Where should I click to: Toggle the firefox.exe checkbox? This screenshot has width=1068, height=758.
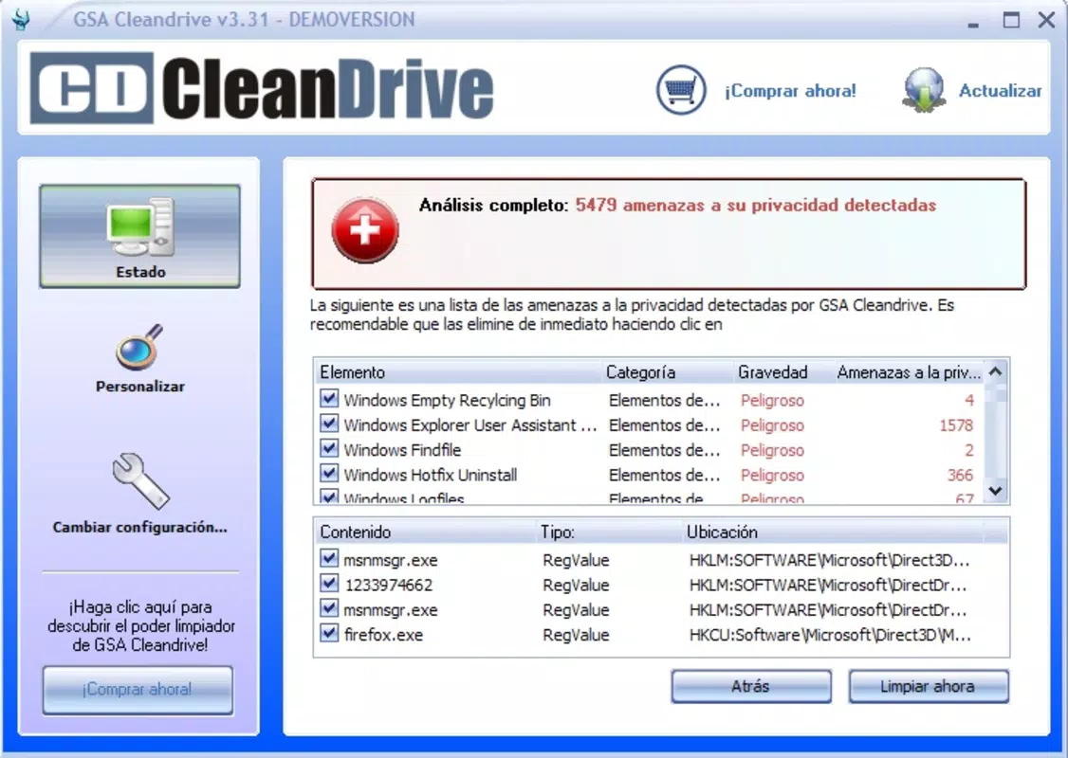pos(329,634)
